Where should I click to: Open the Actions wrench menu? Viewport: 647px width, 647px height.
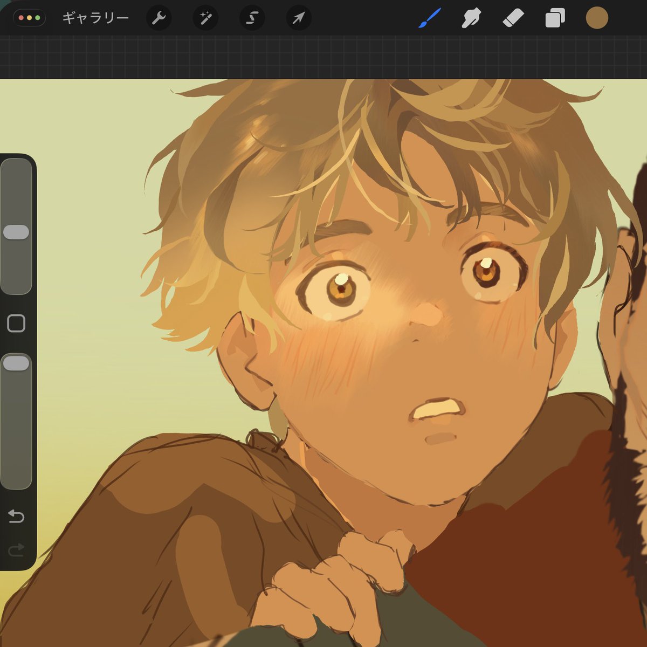(x=159, y=18)
